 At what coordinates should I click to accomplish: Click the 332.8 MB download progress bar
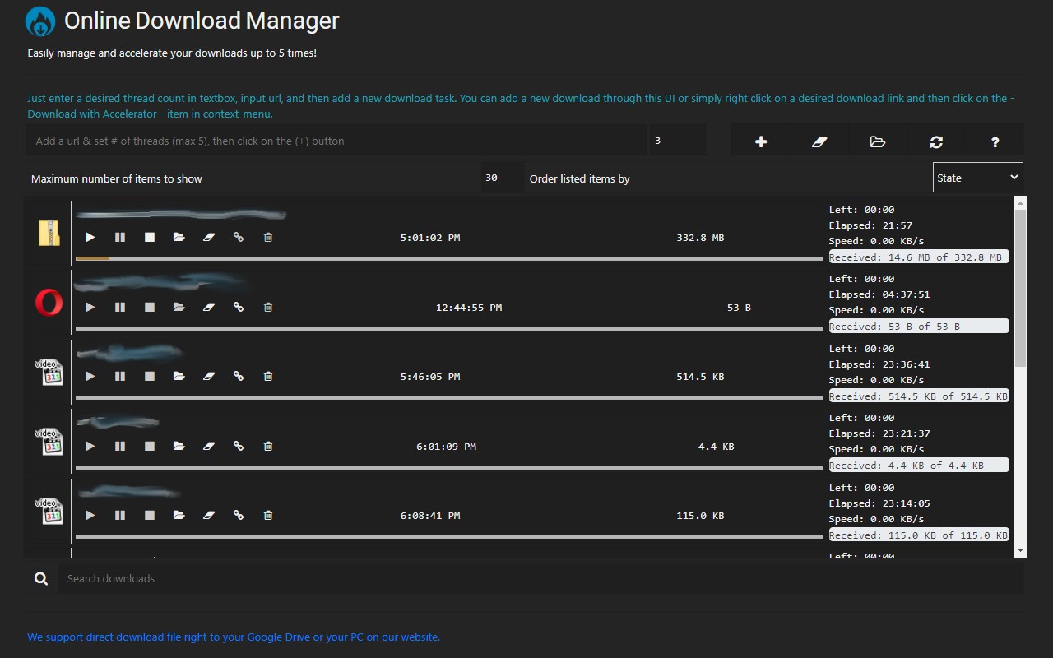(x=449, y=258)
